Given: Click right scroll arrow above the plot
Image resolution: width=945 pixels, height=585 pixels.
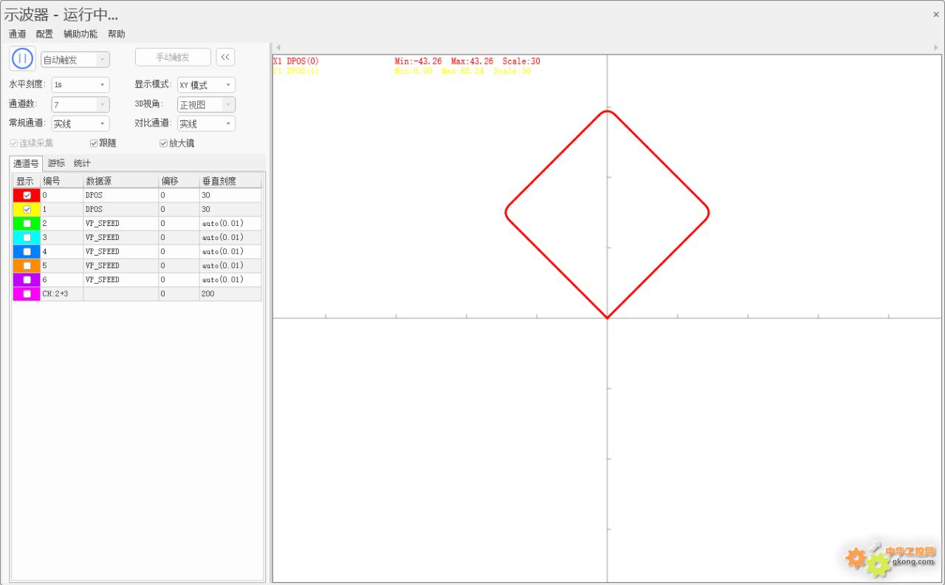Looking at the screenshot, I should coord(937,47).
